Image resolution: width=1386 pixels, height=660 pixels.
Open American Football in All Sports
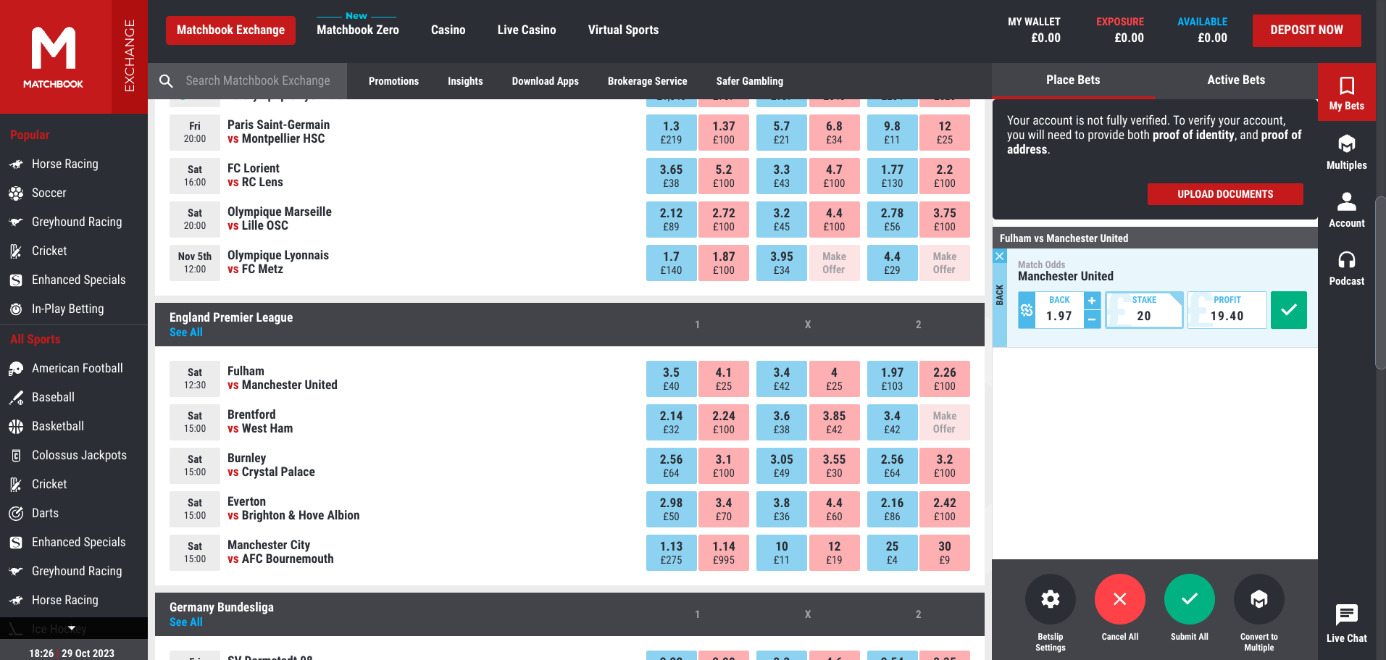pos(77,369)
